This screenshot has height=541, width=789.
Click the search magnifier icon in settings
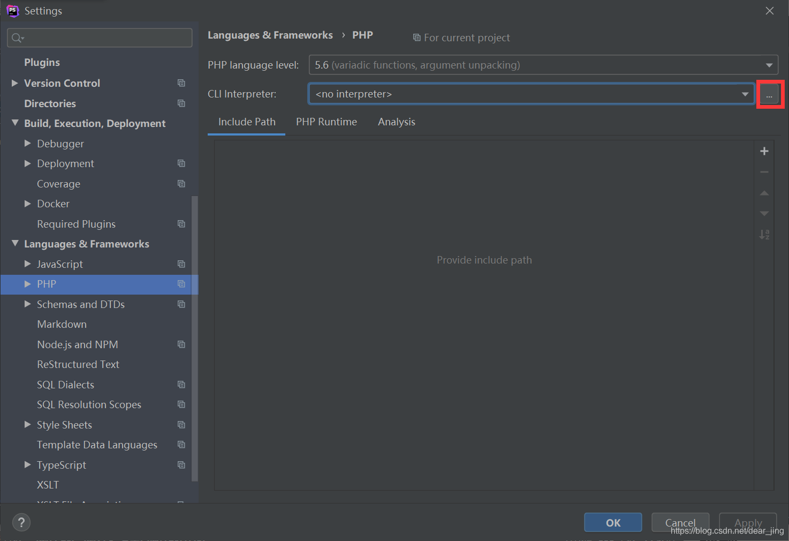17,37
